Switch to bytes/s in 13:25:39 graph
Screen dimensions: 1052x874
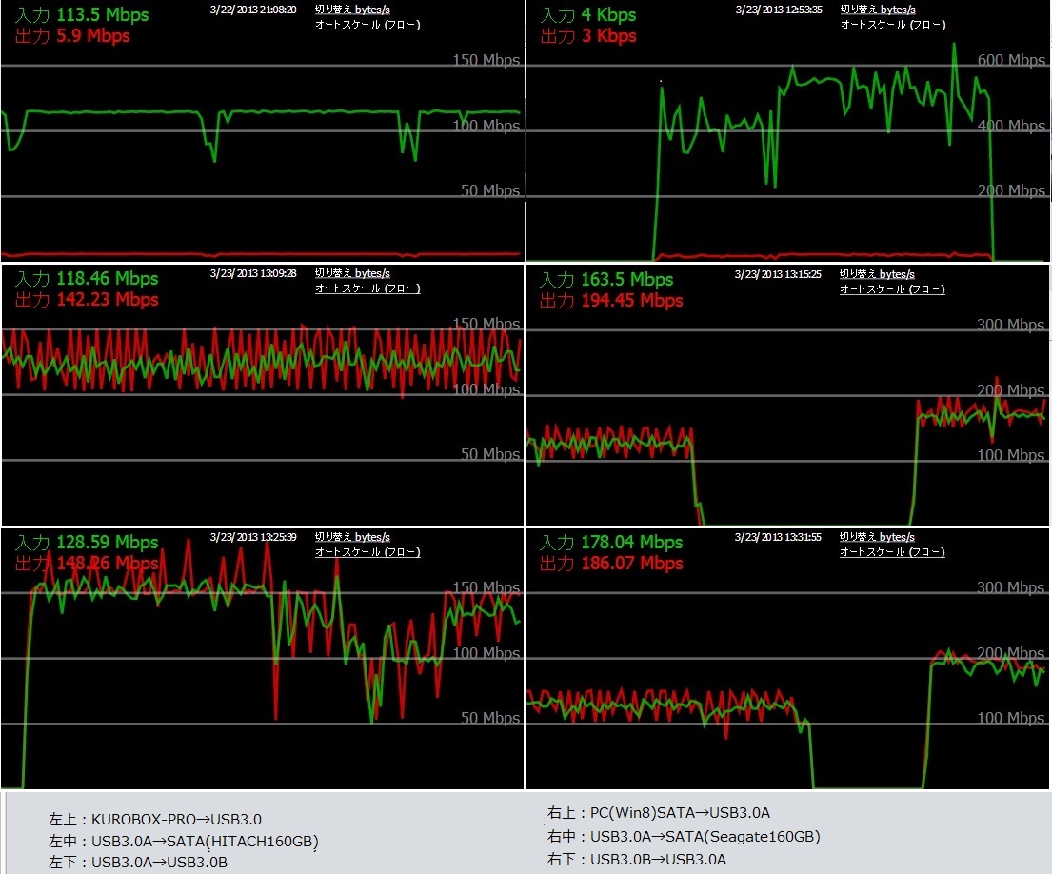[352, 537]
